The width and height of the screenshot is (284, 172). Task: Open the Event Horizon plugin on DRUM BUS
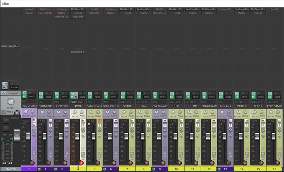(45, 13)
